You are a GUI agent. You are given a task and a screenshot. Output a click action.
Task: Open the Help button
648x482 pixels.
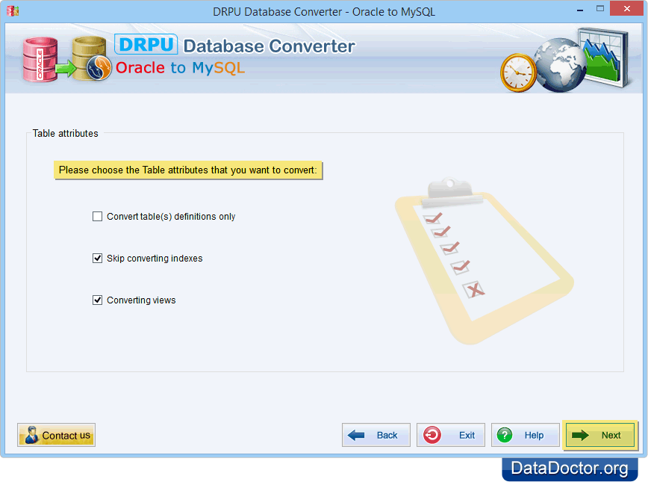[x=525, y=435]
